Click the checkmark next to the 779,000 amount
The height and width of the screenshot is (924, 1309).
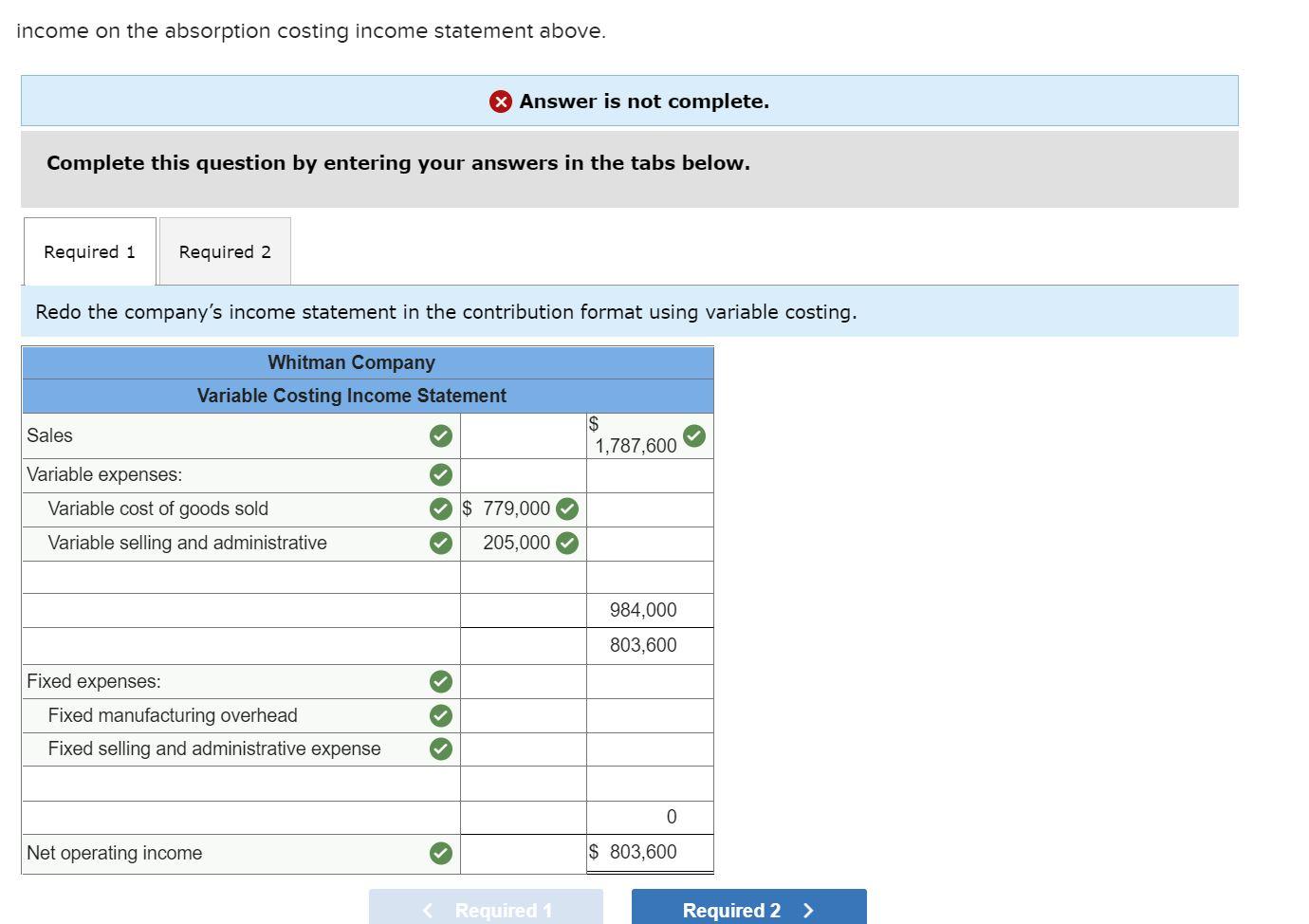pyautogui.click(x=566, y=508)
